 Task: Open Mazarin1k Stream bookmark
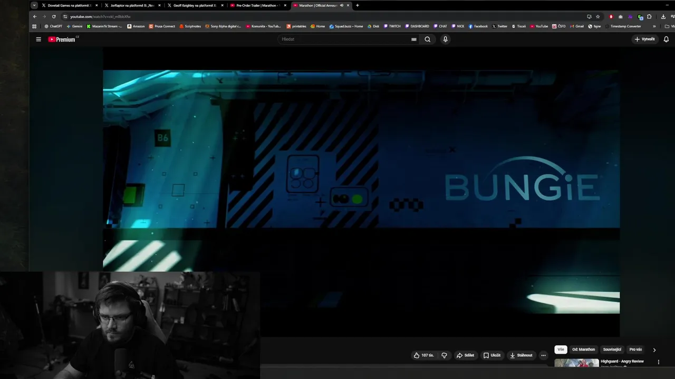[x=104, y=26]
